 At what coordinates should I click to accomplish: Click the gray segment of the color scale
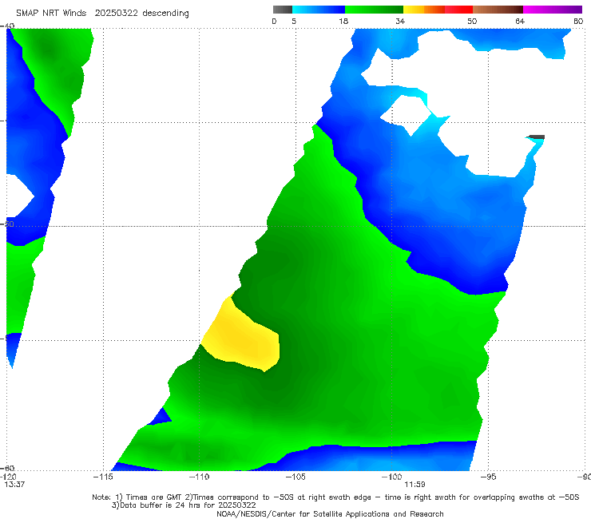point(283,10)
